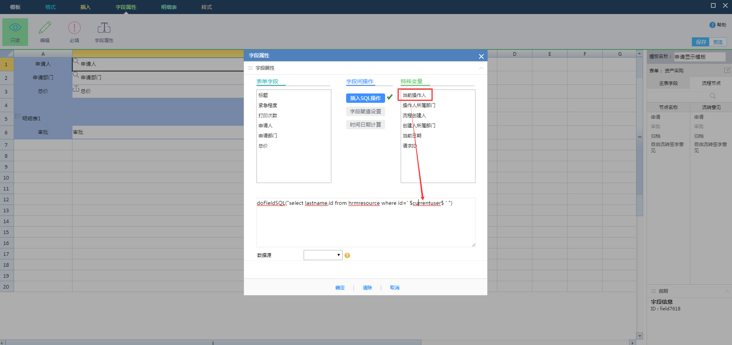
Task: Select the read-only (只读) eye icon
Action: (x=15, y=28)
